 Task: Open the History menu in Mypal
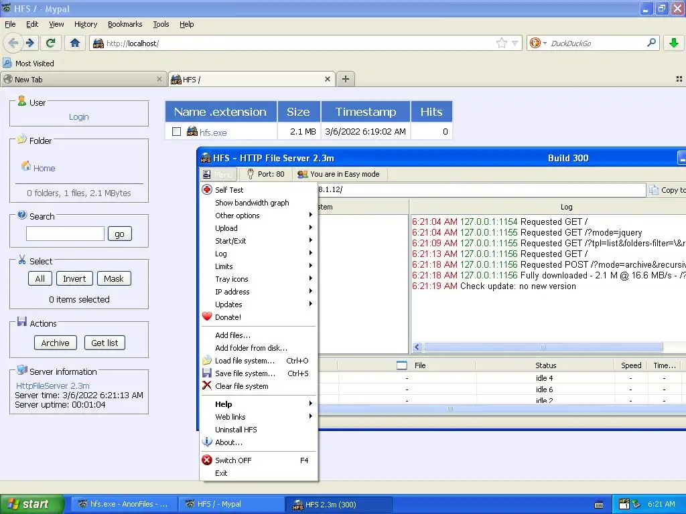click(86, 24)
